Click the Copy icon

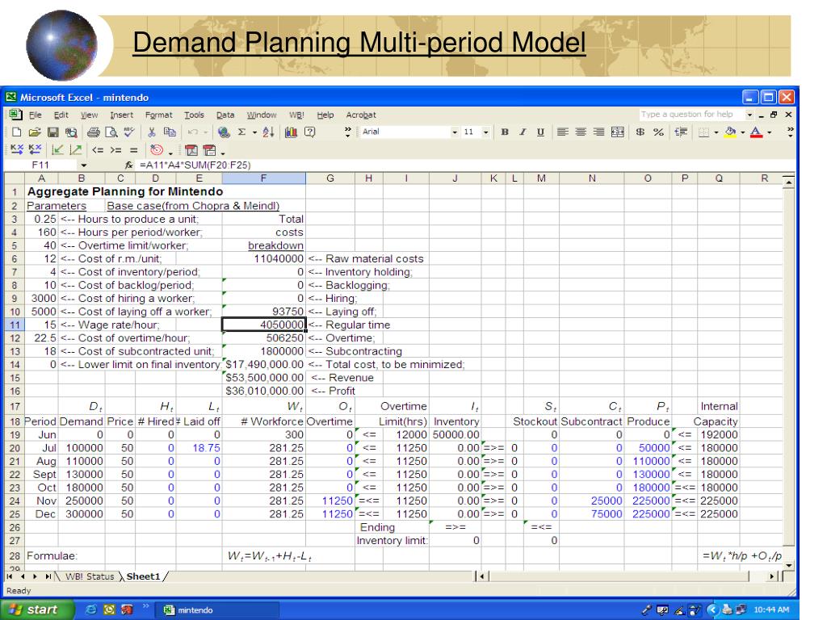[x=170, y=132]
